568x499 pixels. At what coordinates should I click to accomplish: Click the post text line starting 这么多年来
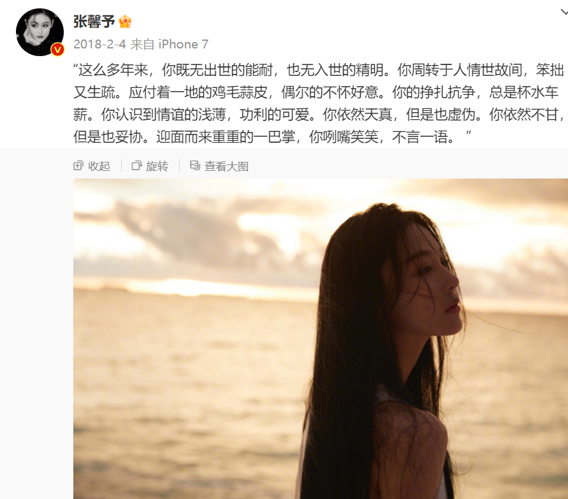point(319,70)
